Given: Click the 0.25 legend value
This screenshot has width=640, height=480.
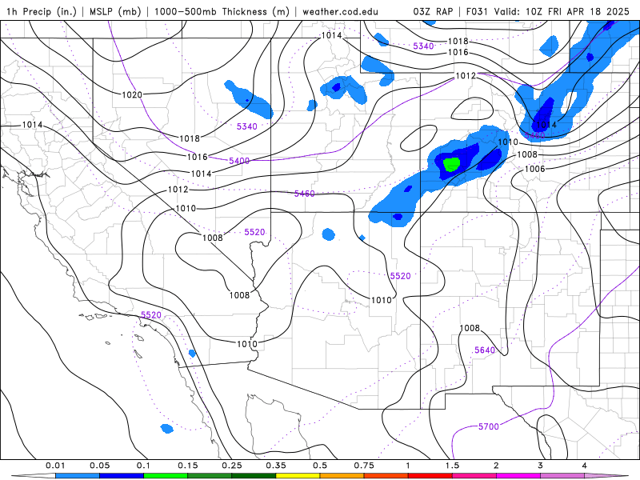Looking at the screenshot, I should pyautogui.click(x=232, y=466).
